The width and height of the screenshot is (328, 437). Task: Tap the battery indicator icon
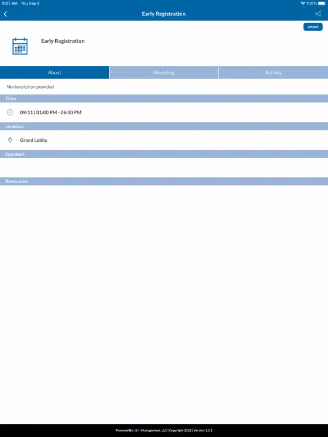(x=322, y=3)
